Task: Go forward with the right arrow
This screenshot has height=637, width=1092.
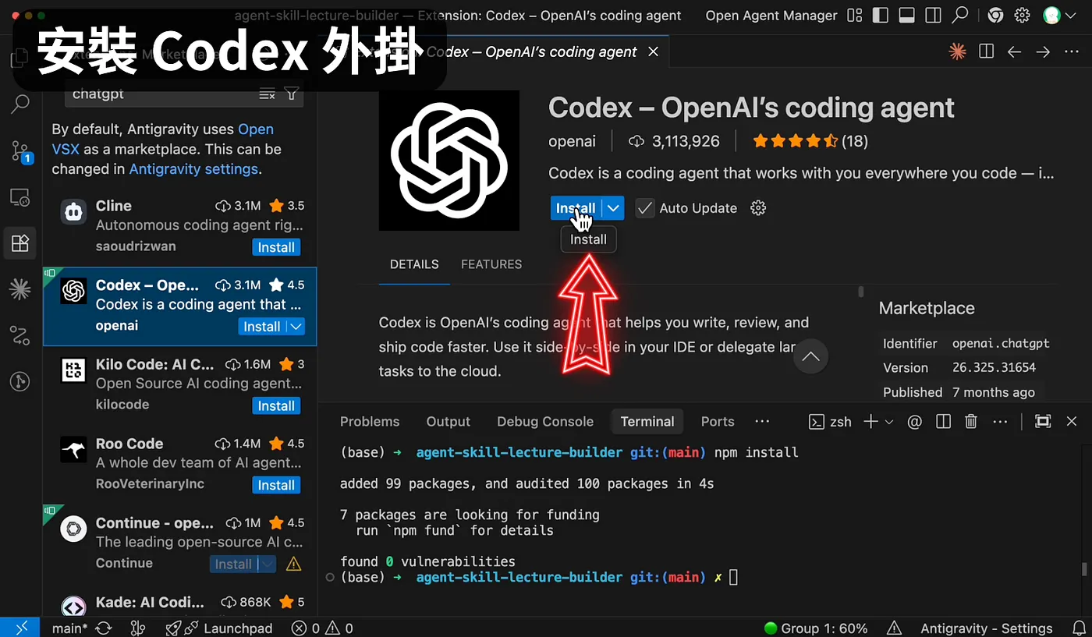Action: click(x=1043, y=51)
